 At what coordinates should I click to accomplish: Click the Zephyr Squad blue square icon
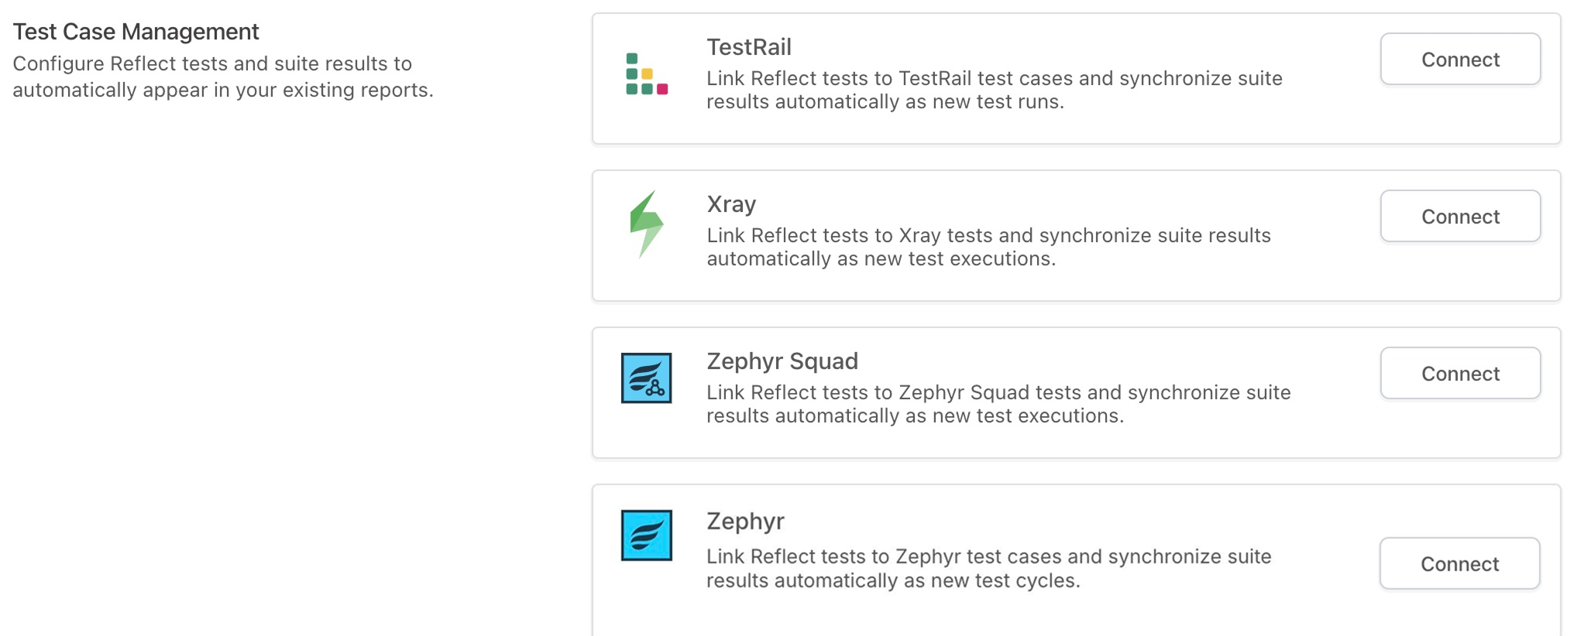(645, 375)
